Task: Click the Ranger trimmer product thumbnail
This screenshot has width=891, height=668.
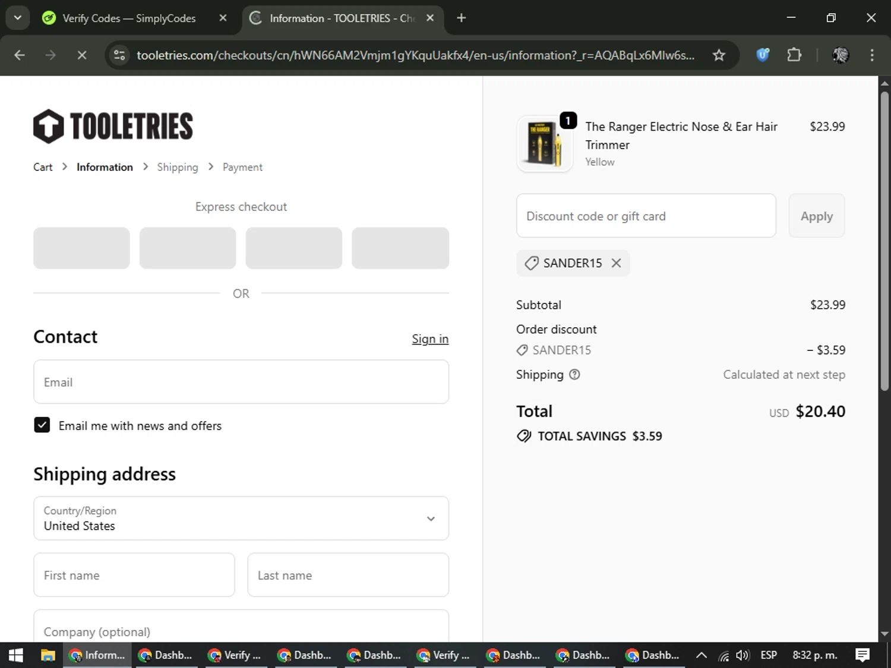Action: coord(545,144)
